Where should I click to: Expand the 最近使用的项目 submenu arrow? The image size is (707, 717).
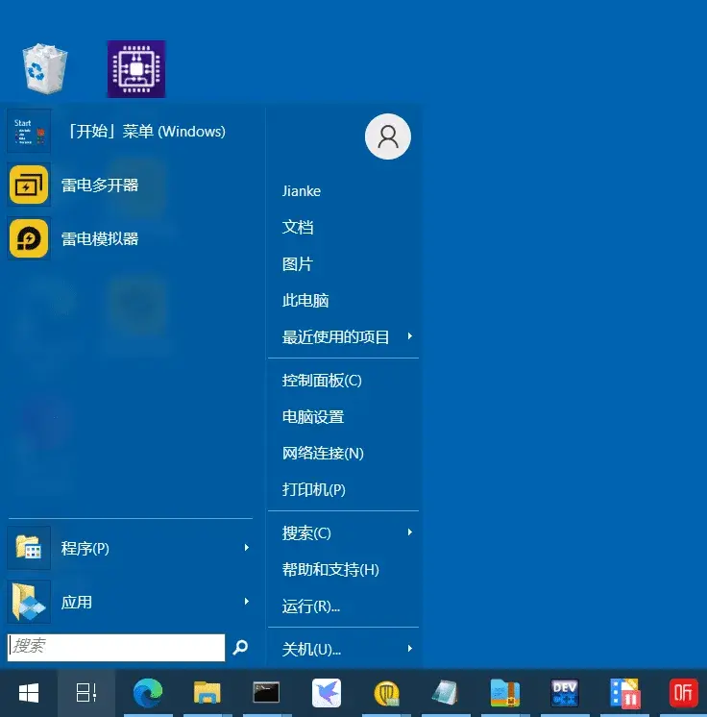pos(410,336)
